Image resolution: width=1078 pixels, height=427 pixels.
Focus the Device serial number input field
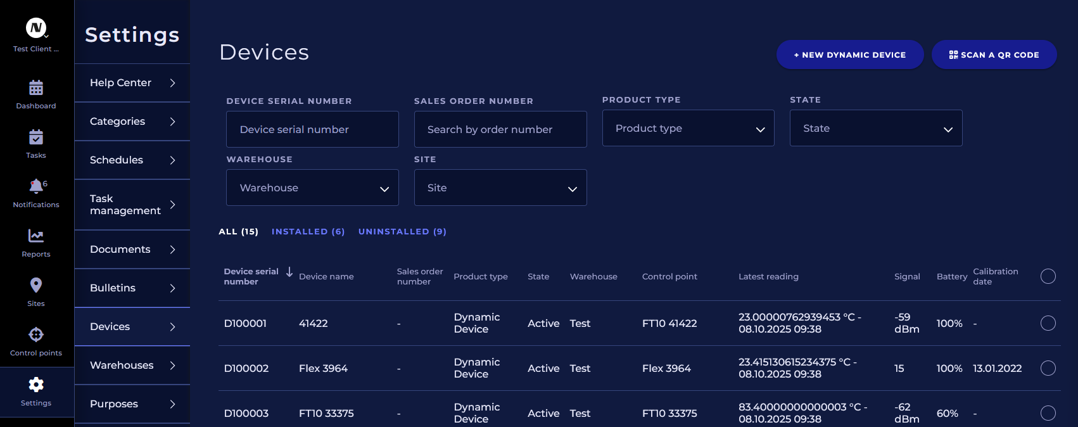coord(312,130)
